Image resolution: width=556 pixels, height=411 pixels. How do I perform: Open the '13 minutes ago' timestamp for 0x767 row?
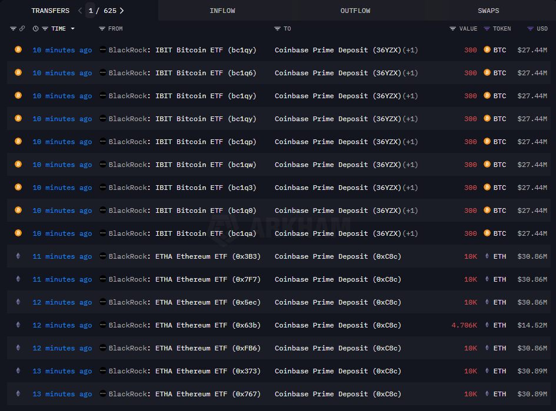click(x=62, y=394)
